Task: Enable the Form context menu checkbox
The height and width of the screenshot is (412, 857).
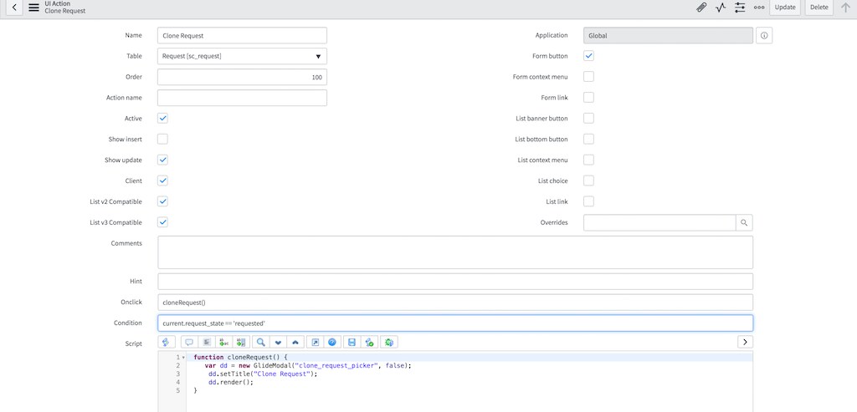Action: 588,77
